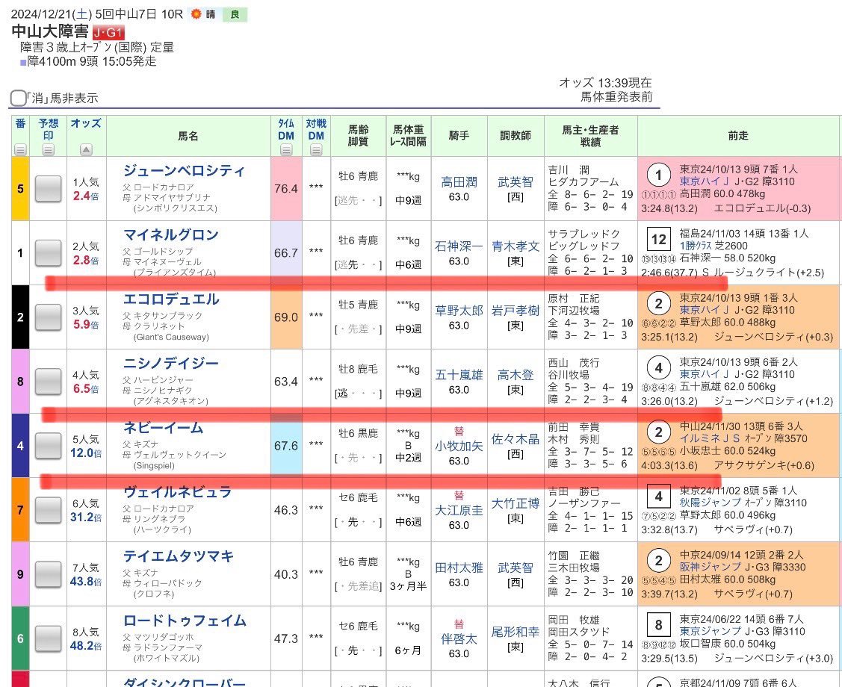842x687 pixels.
Task: Click the sort icon under 対戦DM
Action: coord(316,149)
